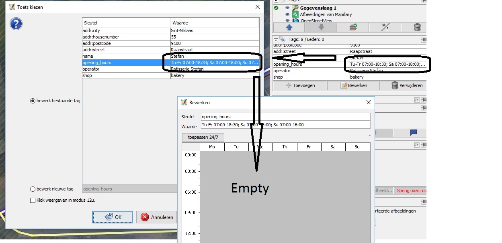
Task: Move the layer up with the blue arrow
Action: pyautogui.click(x=289, y=27)
